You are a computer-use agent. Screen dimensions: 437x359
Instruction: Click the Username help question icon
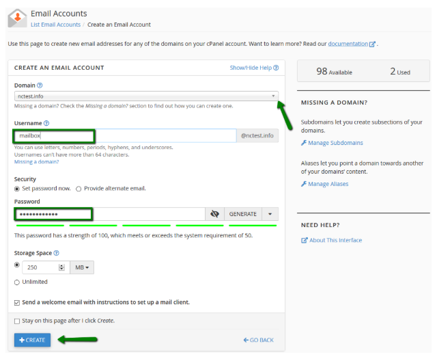pos(46,123)
